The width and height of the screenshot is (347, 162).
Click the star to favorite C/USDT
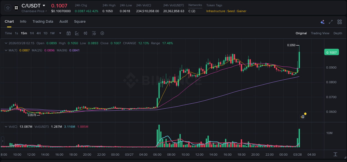(x=7, y=8)
